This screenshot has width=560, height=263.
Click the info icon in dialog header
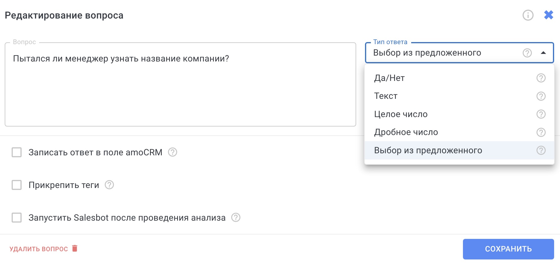[528, 15]
